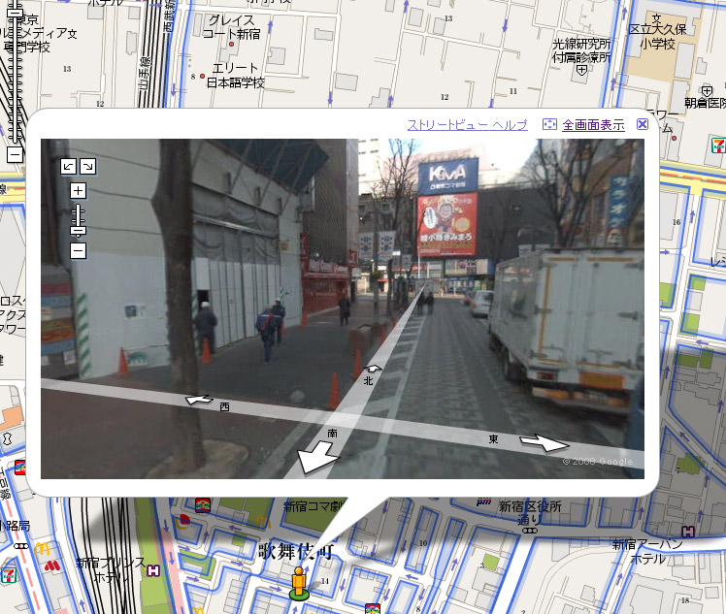This screenshot has height=614, width=726.
Task: Click the am/pm store icon
Action: (484, 501)
